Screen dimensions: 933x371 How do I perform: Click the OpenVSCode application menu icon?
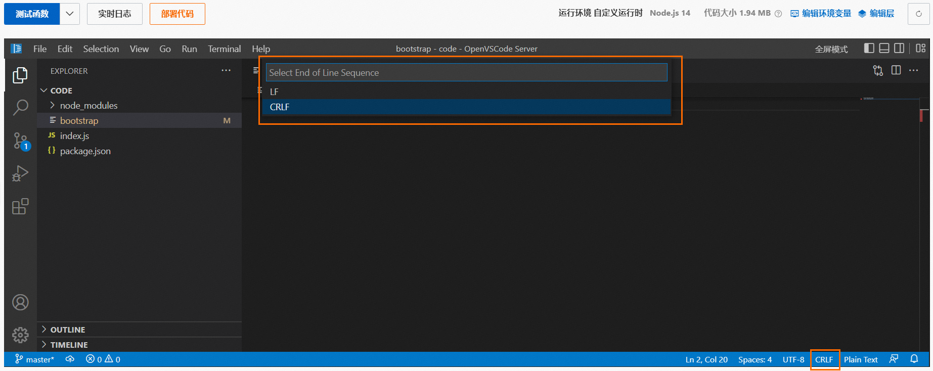click(x=17, y=49)
